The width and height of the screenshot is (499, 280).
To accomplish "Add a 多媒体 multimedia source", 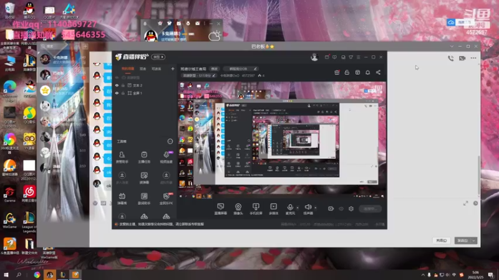I will coord(273,209).
